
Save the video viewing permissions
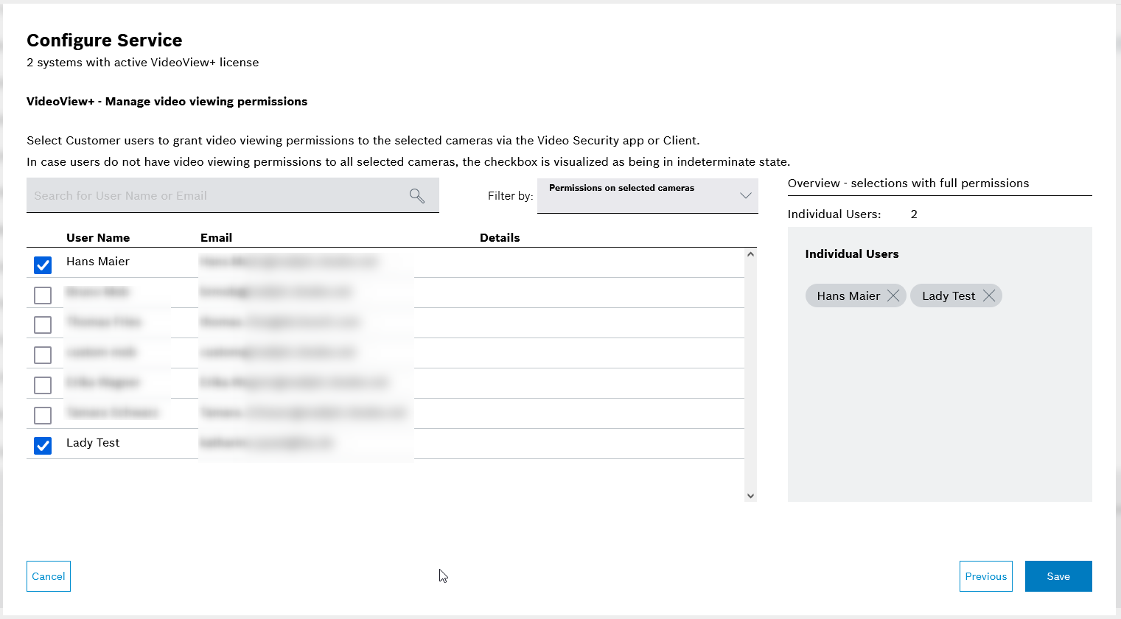1058,576
